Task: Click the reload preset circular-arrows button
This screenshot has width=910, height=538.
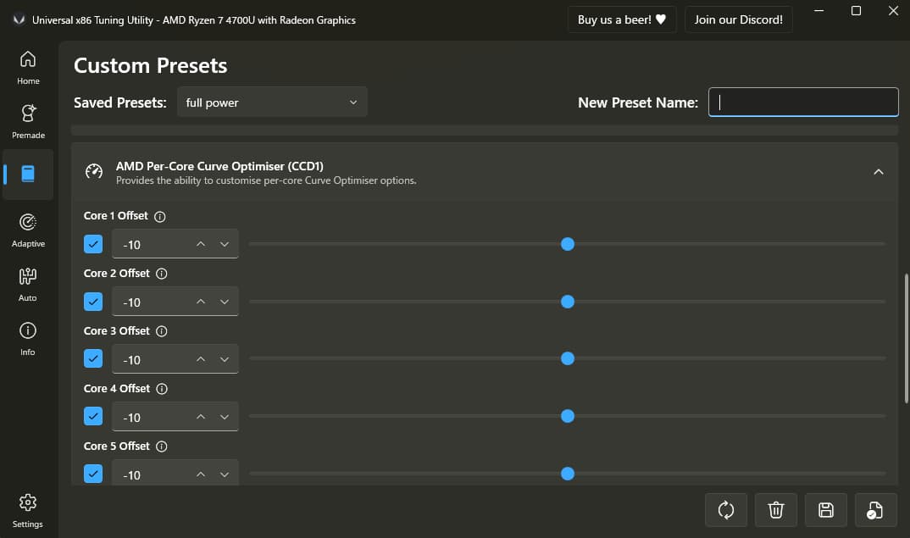Action: (x=726, y=510)
